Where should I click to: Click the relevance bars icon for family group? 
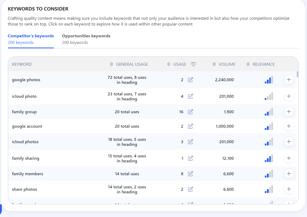pos(269,112)
